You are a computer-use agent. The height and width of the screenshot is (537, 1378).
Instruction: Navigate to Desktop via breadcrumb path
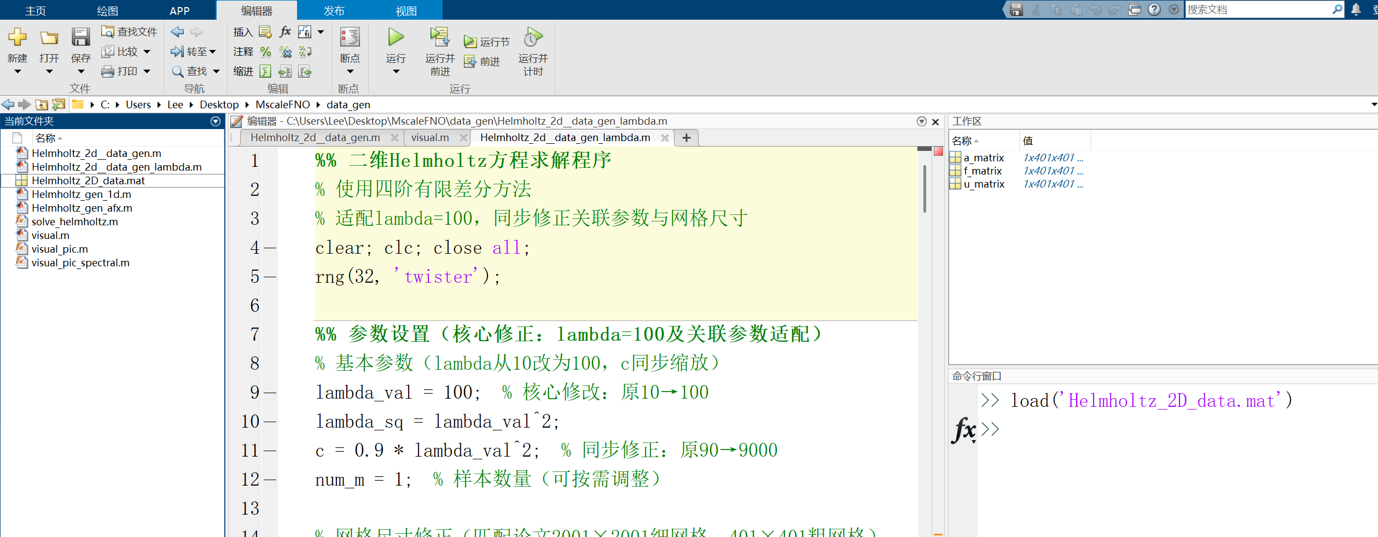[219, 104]
